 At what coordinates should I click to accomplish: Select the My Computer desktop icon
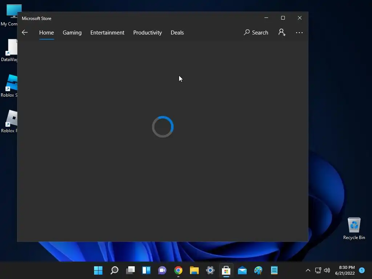pyautogui.click(x=9, y=15)
